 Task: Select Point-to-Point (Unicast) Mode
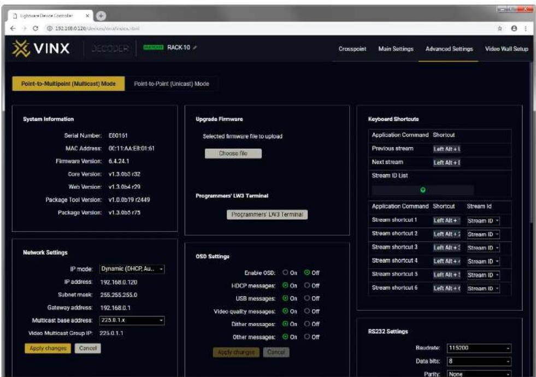click(171, 84)
